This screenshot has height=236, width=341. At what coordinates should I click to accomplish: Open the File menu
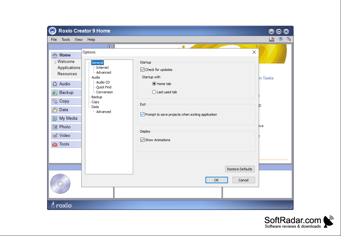coord(54,40)
